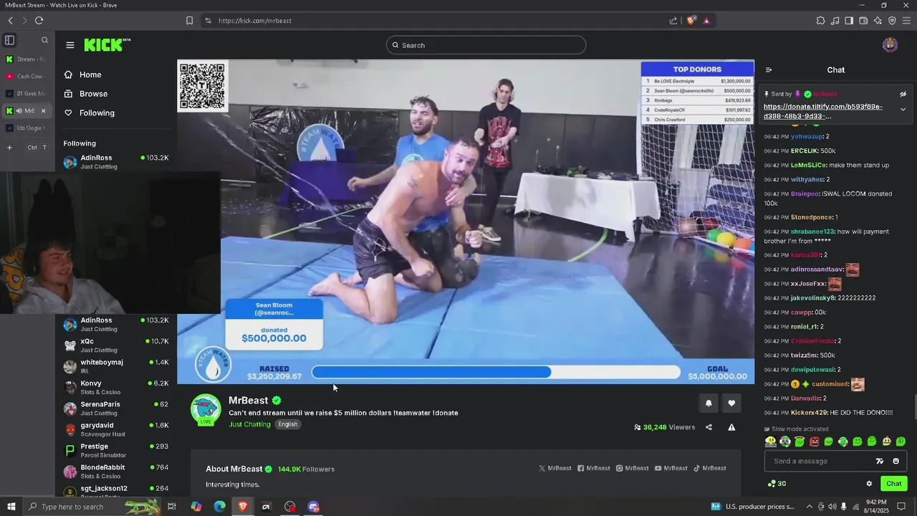
Task: Open MrBeast's TikTok link
Action: pos(710,468)
